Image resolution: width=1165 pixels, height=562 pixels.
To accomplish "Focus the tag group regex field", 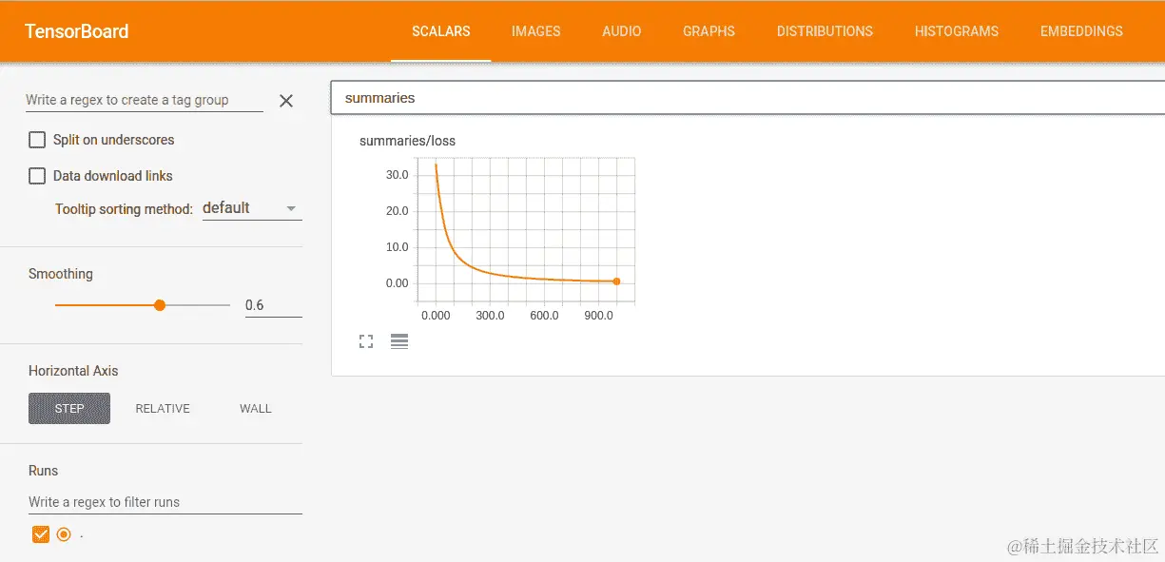I will tap(144, 100).
